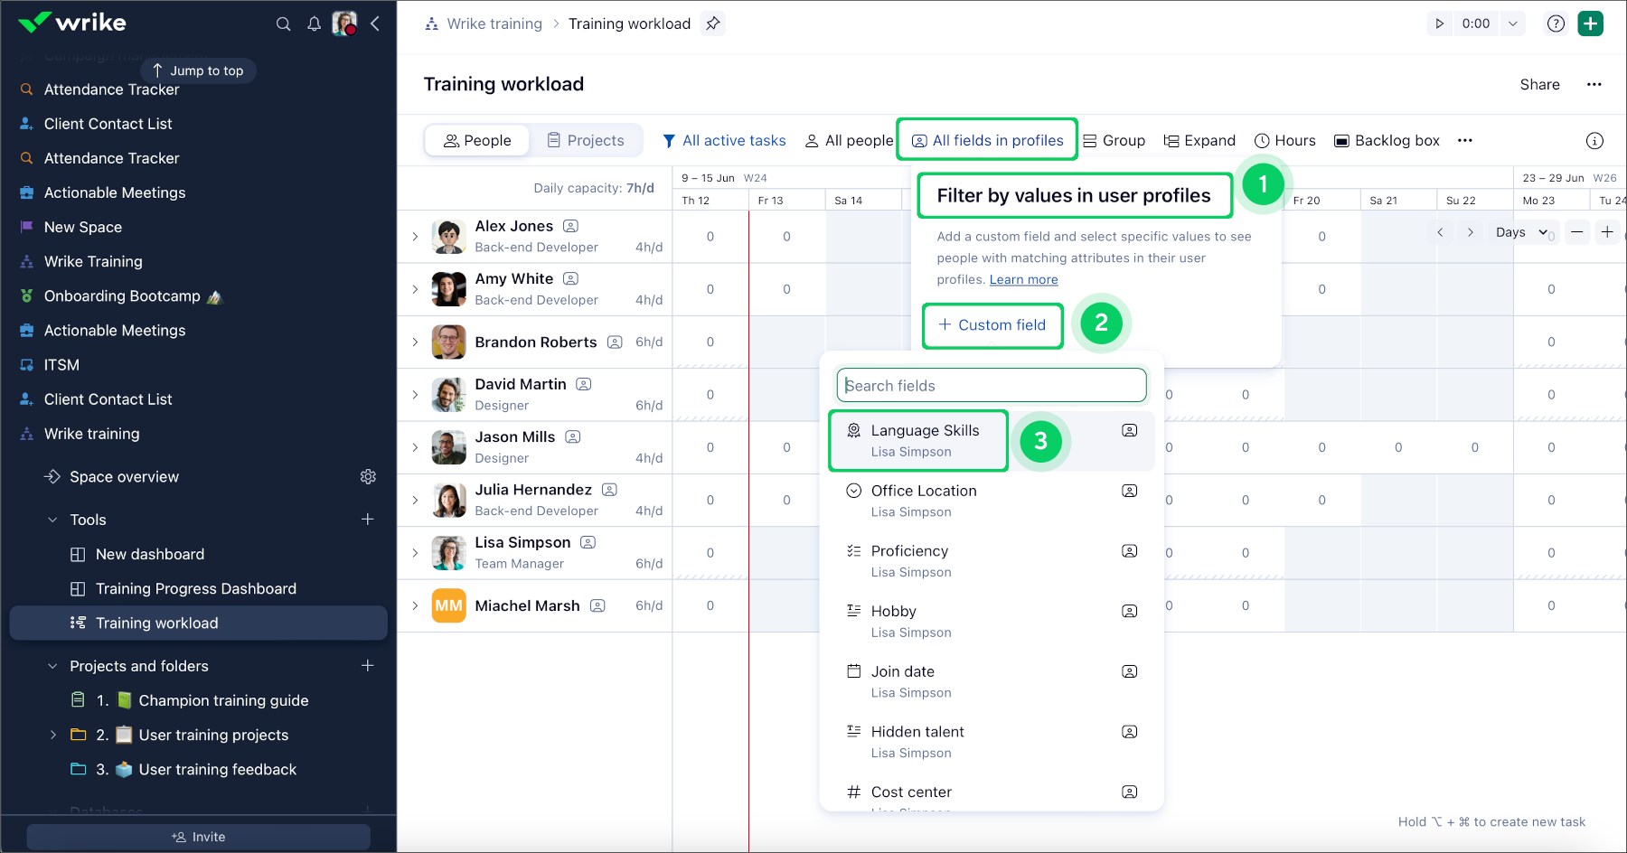The image size is (1627, 853).
Task: Expand Brandon Roberts row
Action: tap(415, 342)
